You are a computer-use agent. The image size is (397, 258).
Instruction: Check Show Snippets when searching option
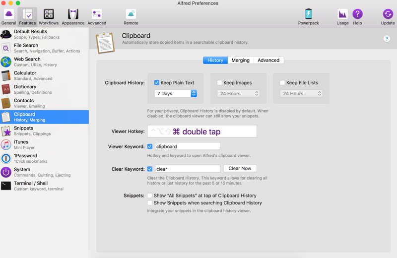[150, 203]
